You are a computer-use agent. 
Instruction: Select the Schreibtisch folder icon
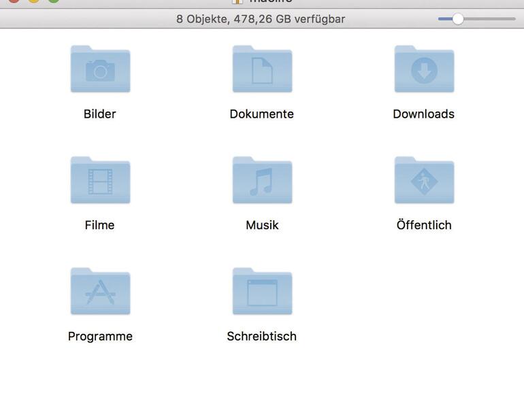pyautogui.click(x=262, y=292)
